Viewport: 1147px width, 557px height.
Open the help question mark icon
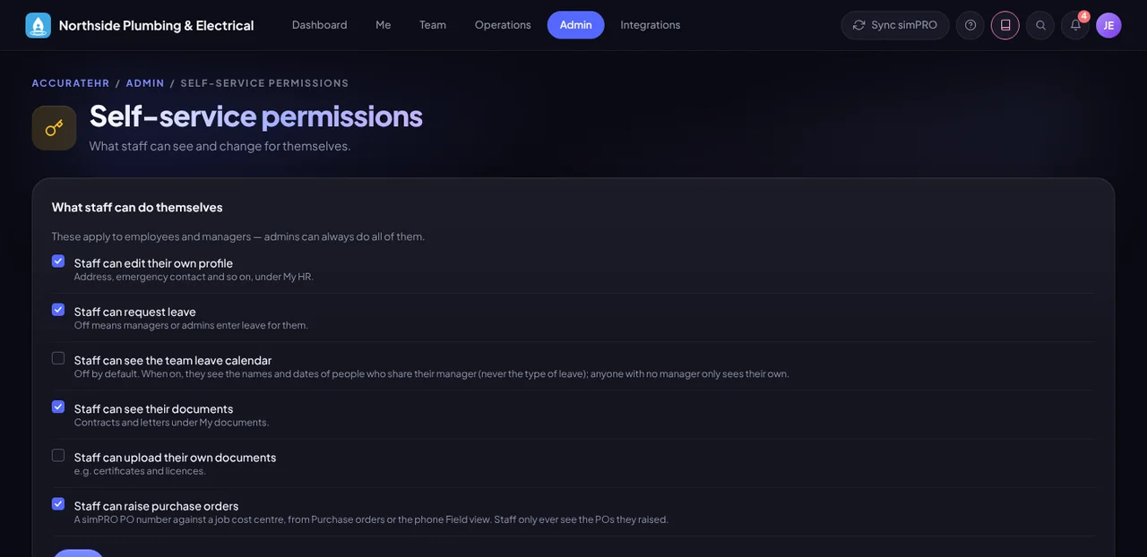click(970, 25)
